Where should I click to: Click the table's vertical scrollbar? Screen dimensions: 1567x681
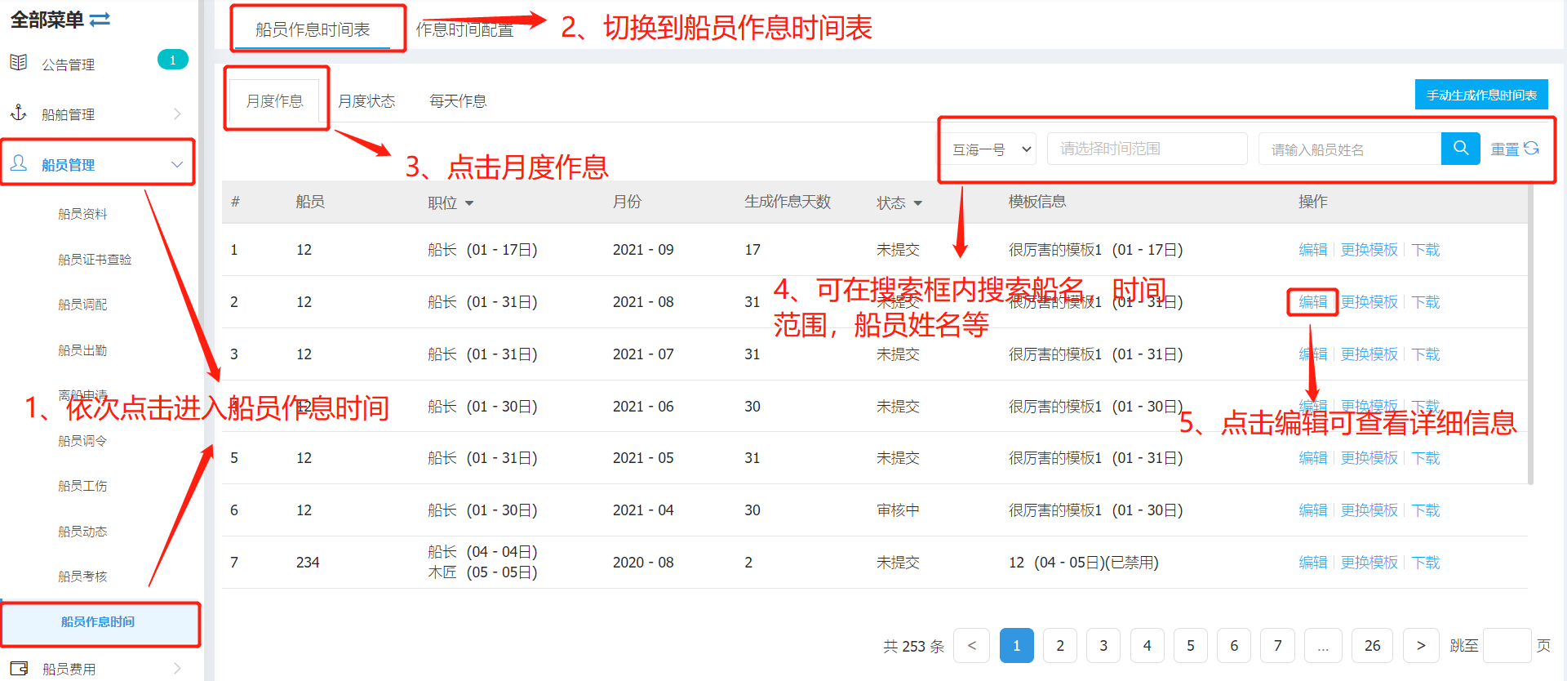(1530, 333)
